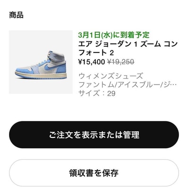Click the 商品 section heading
This screenshot has width=188, height=188.
click(16, 15)
